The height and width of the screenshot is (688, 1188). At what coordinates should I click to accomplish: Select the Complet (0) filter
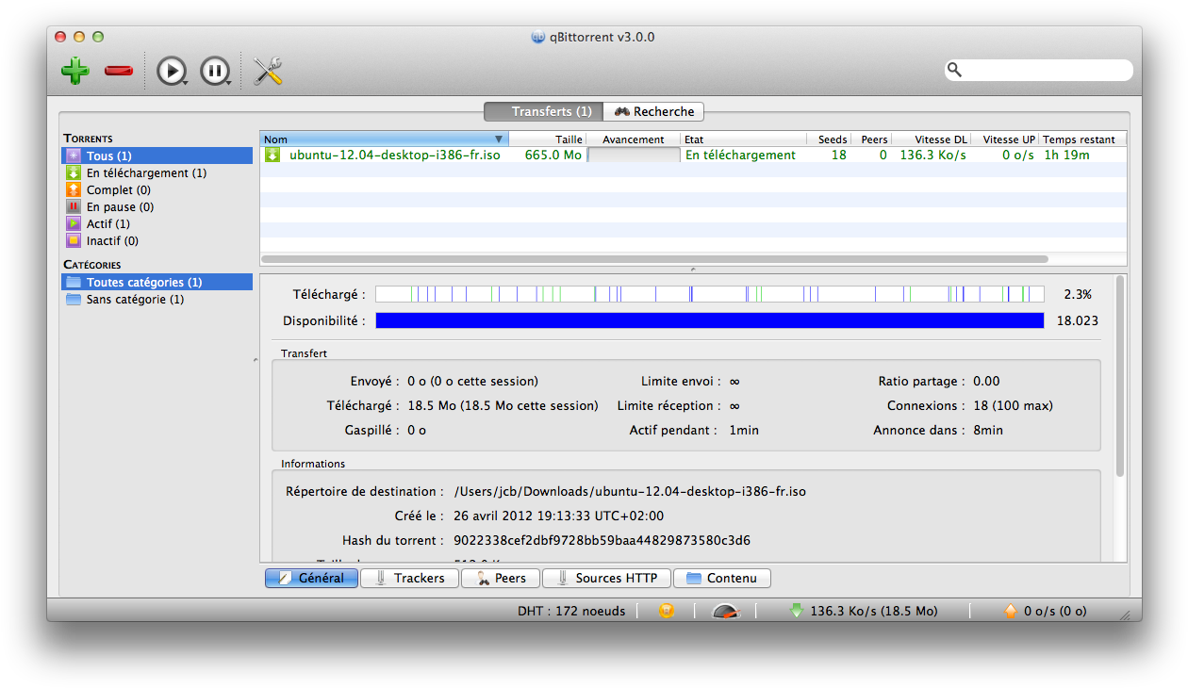[x=157, y=189]
